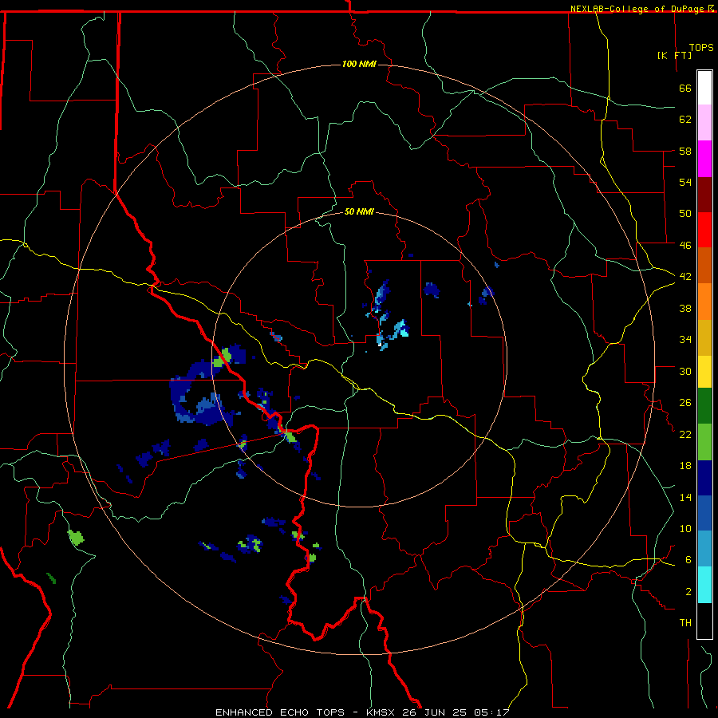Click the legend value "18"
718x718 pixels.
click(685, 466)
